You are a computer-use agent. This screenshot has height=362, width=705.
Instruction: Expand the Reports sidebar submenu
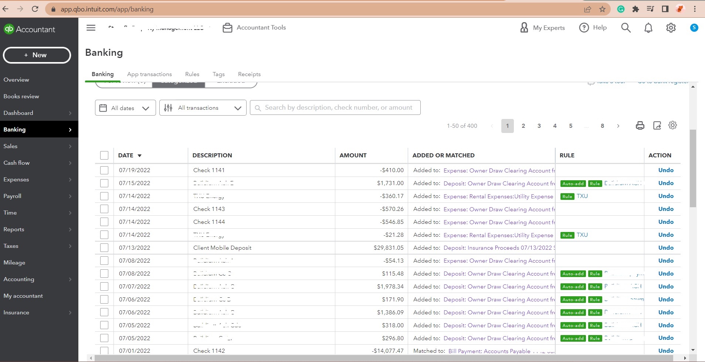70,229
